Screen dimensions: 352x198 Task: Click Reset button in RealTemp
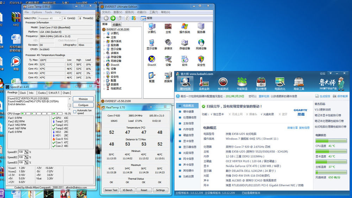coord(144,190)
